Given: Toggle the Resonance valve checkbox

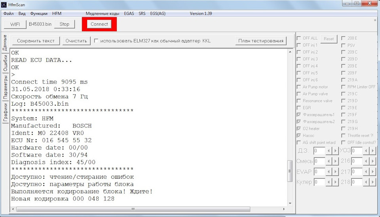Looking at the screenshot, I should (x=299, y=101).
